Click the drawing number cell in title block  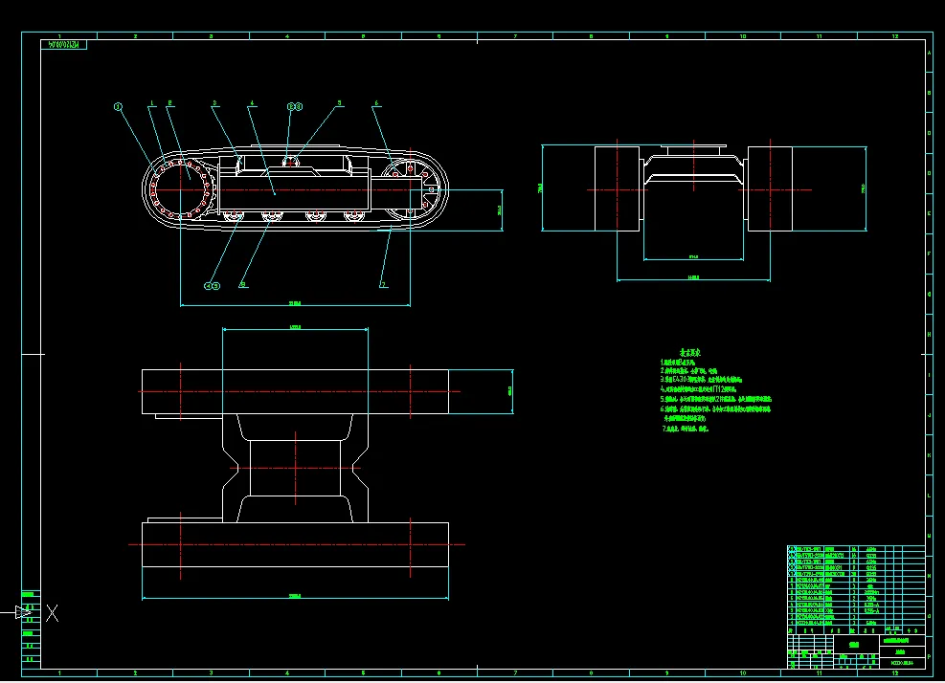tap(902, 663)
